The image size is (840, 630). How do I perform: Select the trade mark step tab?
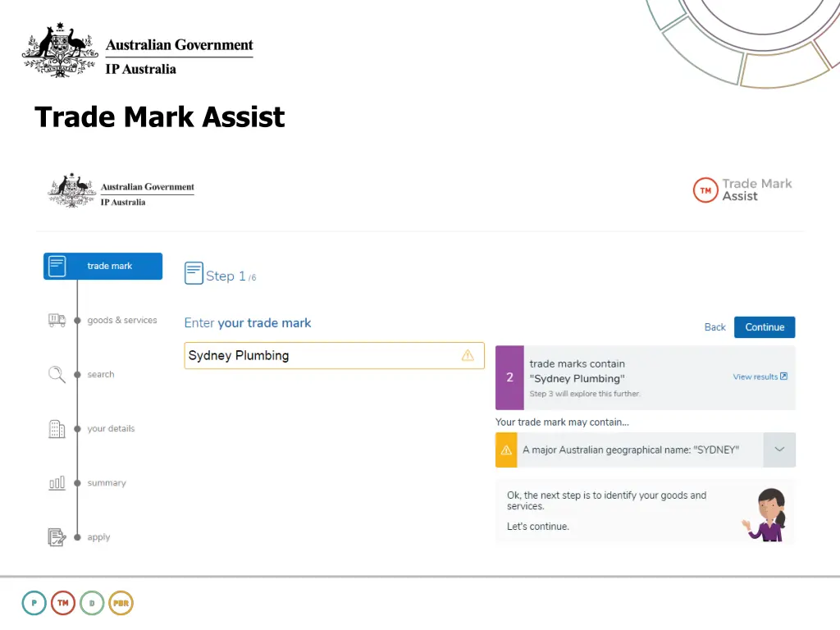coord(103,267)
